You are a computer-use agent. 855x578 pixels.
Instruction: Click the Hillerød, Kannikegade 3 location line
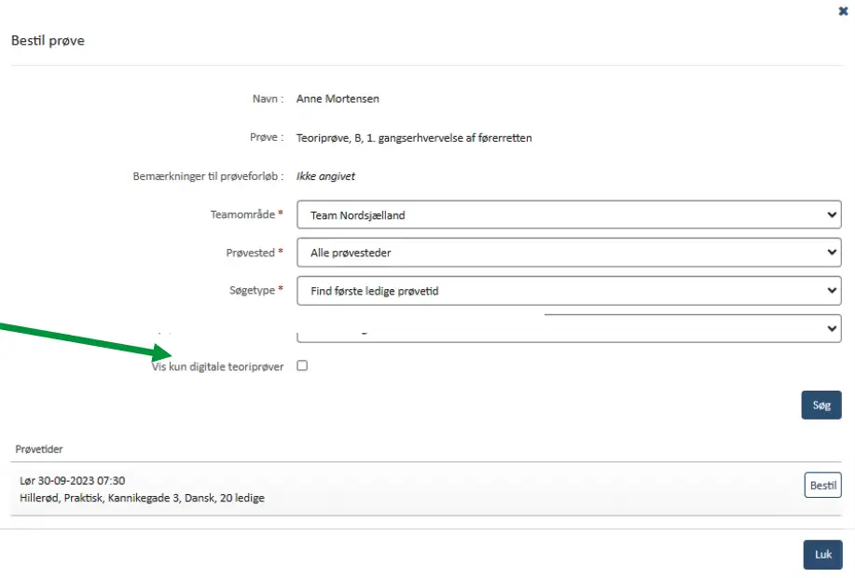(x=142, y=498)
